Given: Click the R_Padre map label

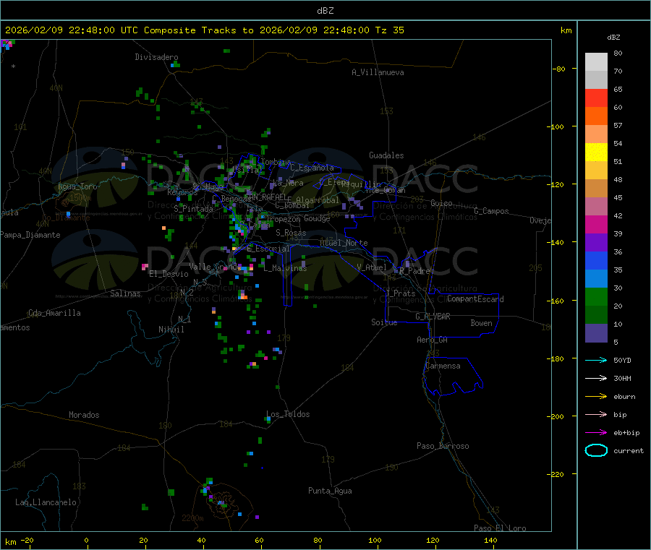Looking at the screenshot, I should coord(414,271).
